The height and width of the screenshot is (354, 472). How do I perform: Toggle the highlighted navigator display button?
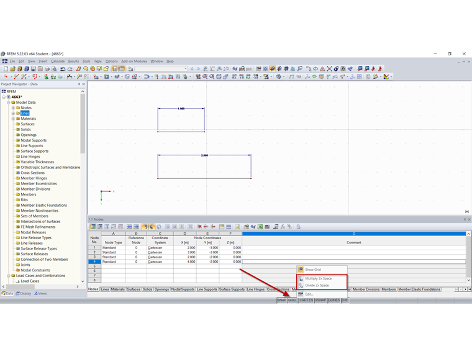tap(115, 69)
